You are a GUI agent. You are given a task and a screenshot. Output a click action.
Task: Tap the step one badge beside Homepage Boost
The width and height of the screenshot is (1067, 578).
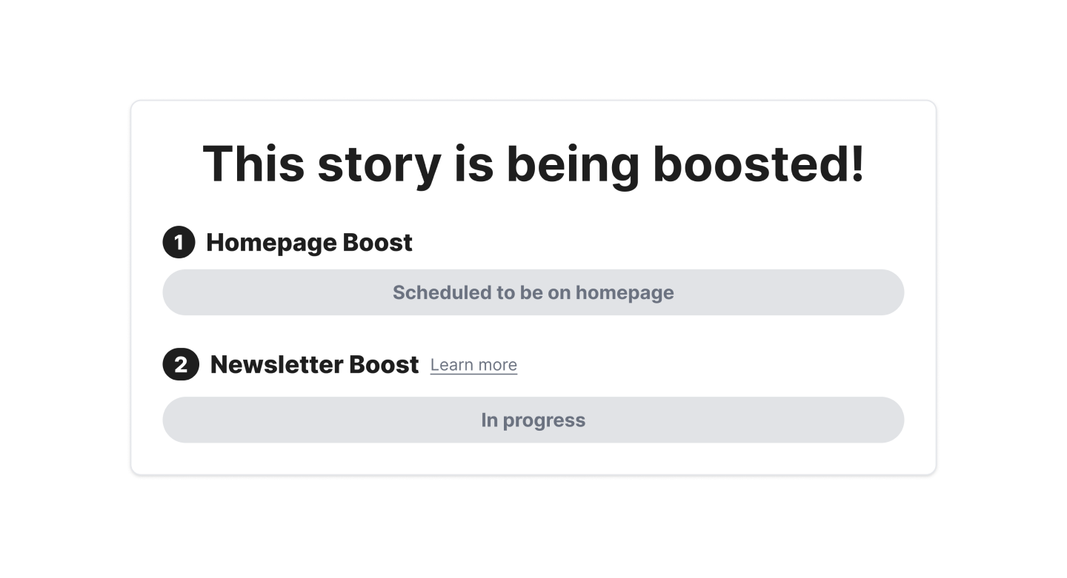(179, 243)
